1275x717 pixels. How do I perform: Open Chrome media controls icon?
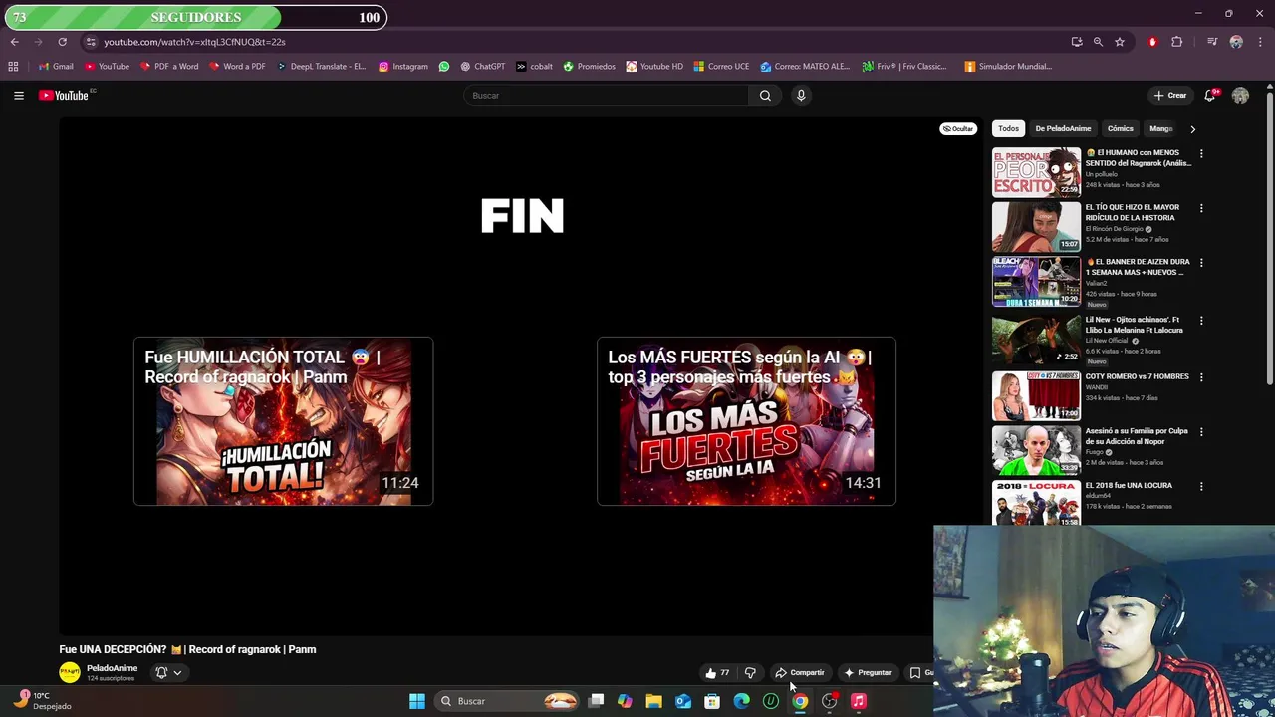pos(1212,42)
